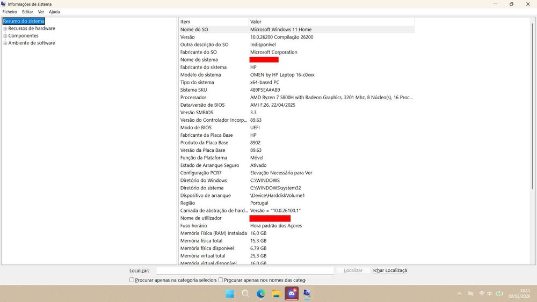Select the Versão SMBIOS row
The image size is (537, 302).
296,113
